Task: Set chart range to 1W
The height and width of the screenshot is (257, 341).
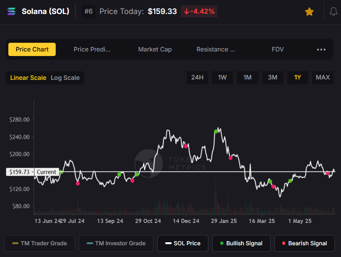Action: tap(222, 77)
